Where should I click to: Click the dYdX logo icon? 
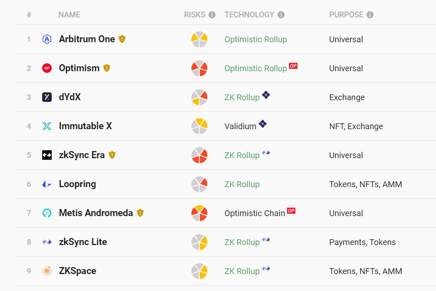pos(47,97)
